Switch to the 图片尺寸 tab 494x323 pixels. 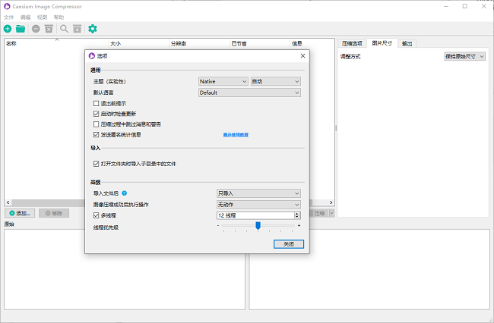click(382, 43)
